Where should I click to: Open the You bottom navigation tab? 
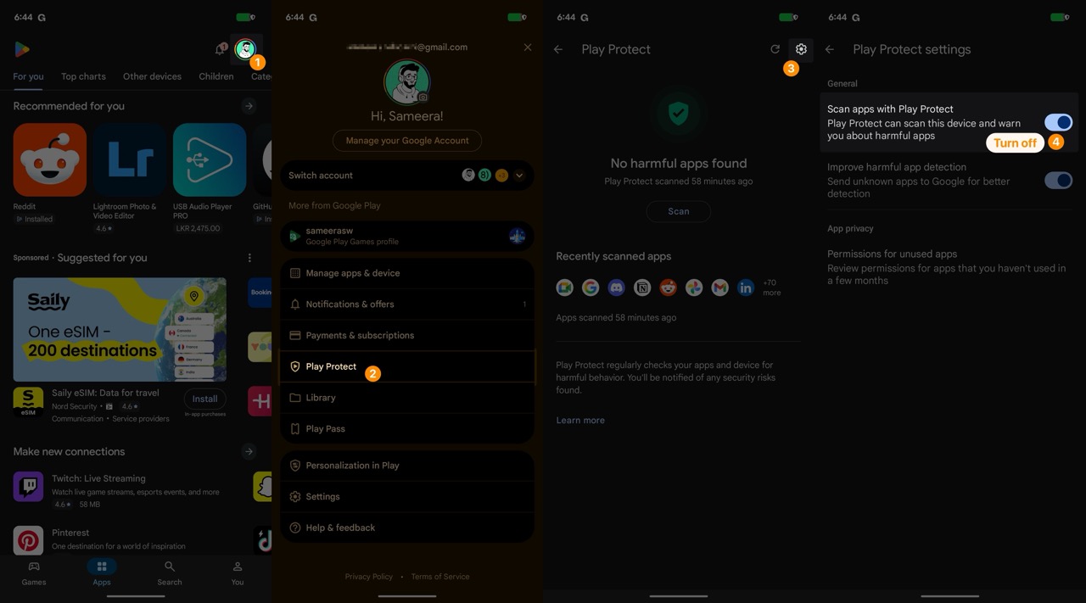[238, 572]
